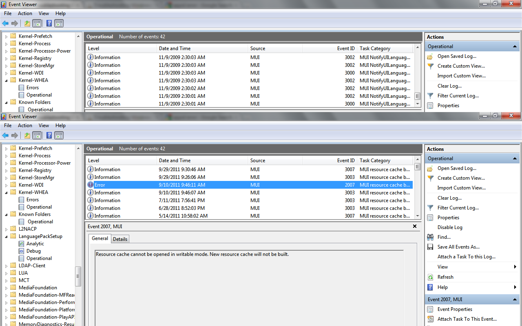Click the binoculars icon beside Find...

point(430,237)
